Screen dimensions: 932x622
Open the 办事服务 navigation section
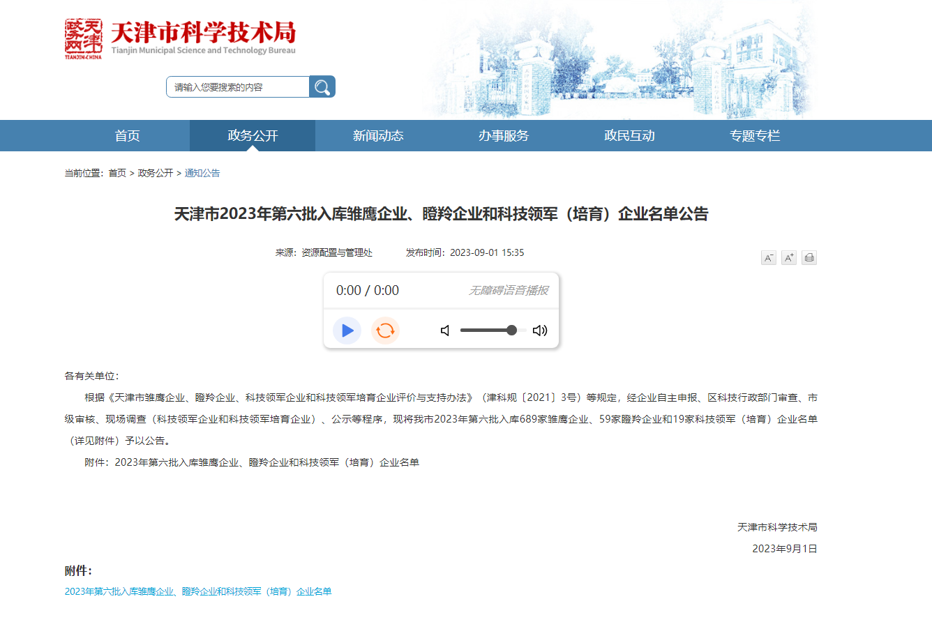click(504, 135)
